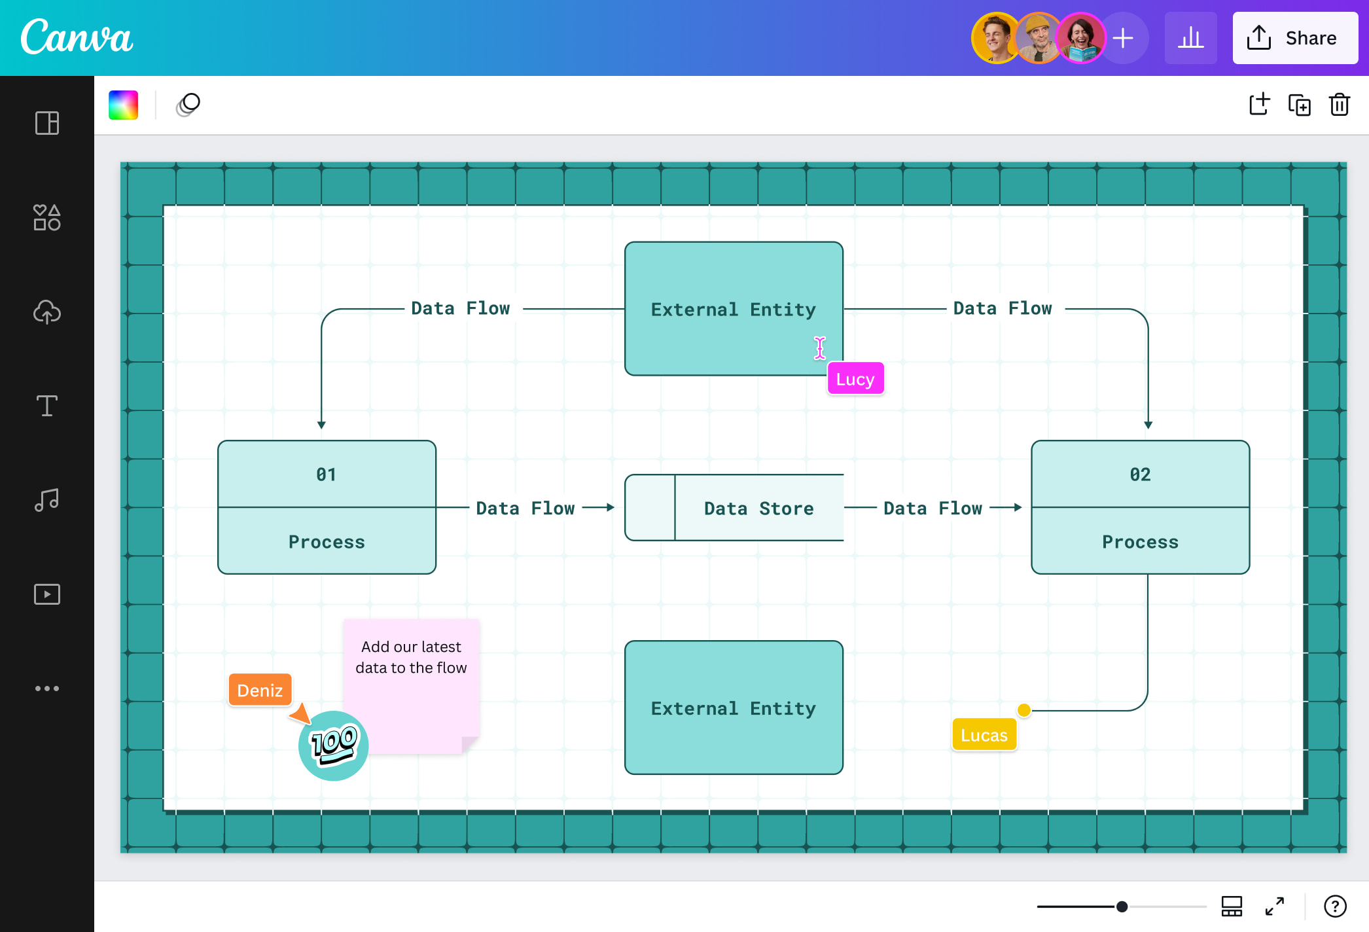
Task: Adjust the zoom slider handle
Action: pyautogui.click(x=1122, y=906)
